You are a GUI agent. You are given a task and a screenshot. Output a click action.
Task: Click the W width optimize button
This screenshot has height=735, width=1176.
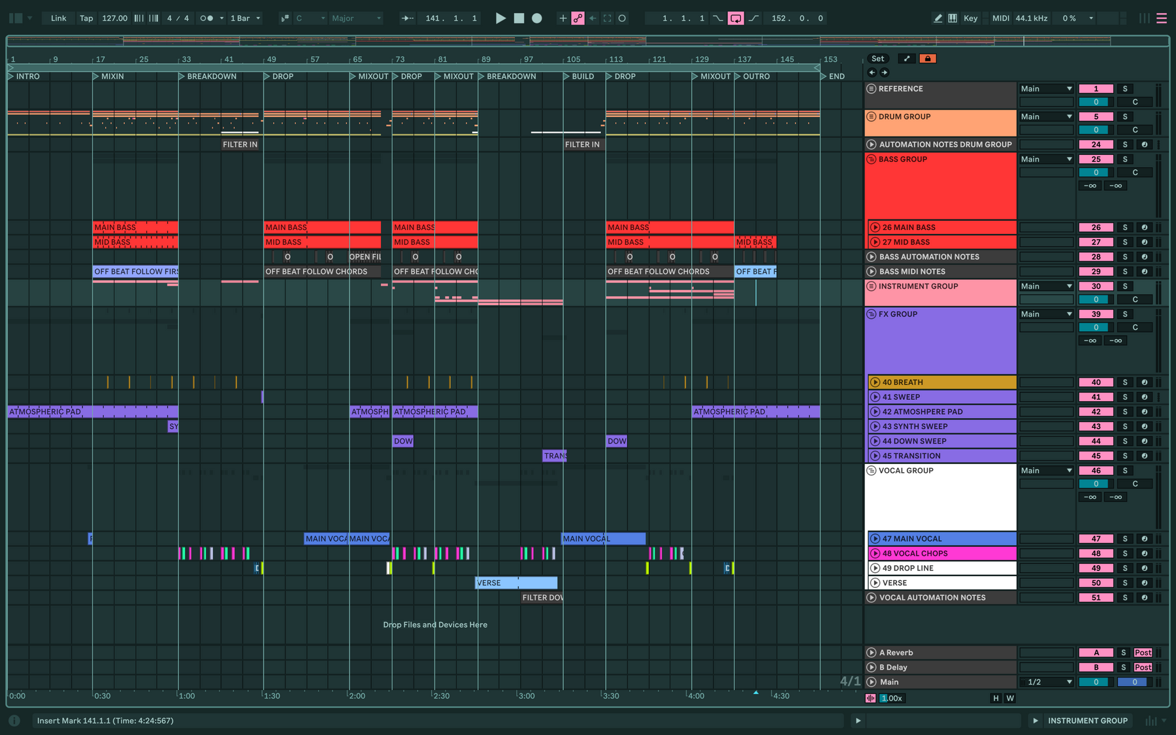point(1010,698)
